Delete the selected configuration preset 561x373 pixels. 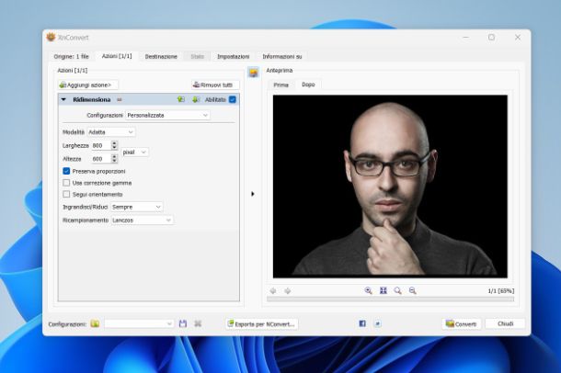(198, 323)
